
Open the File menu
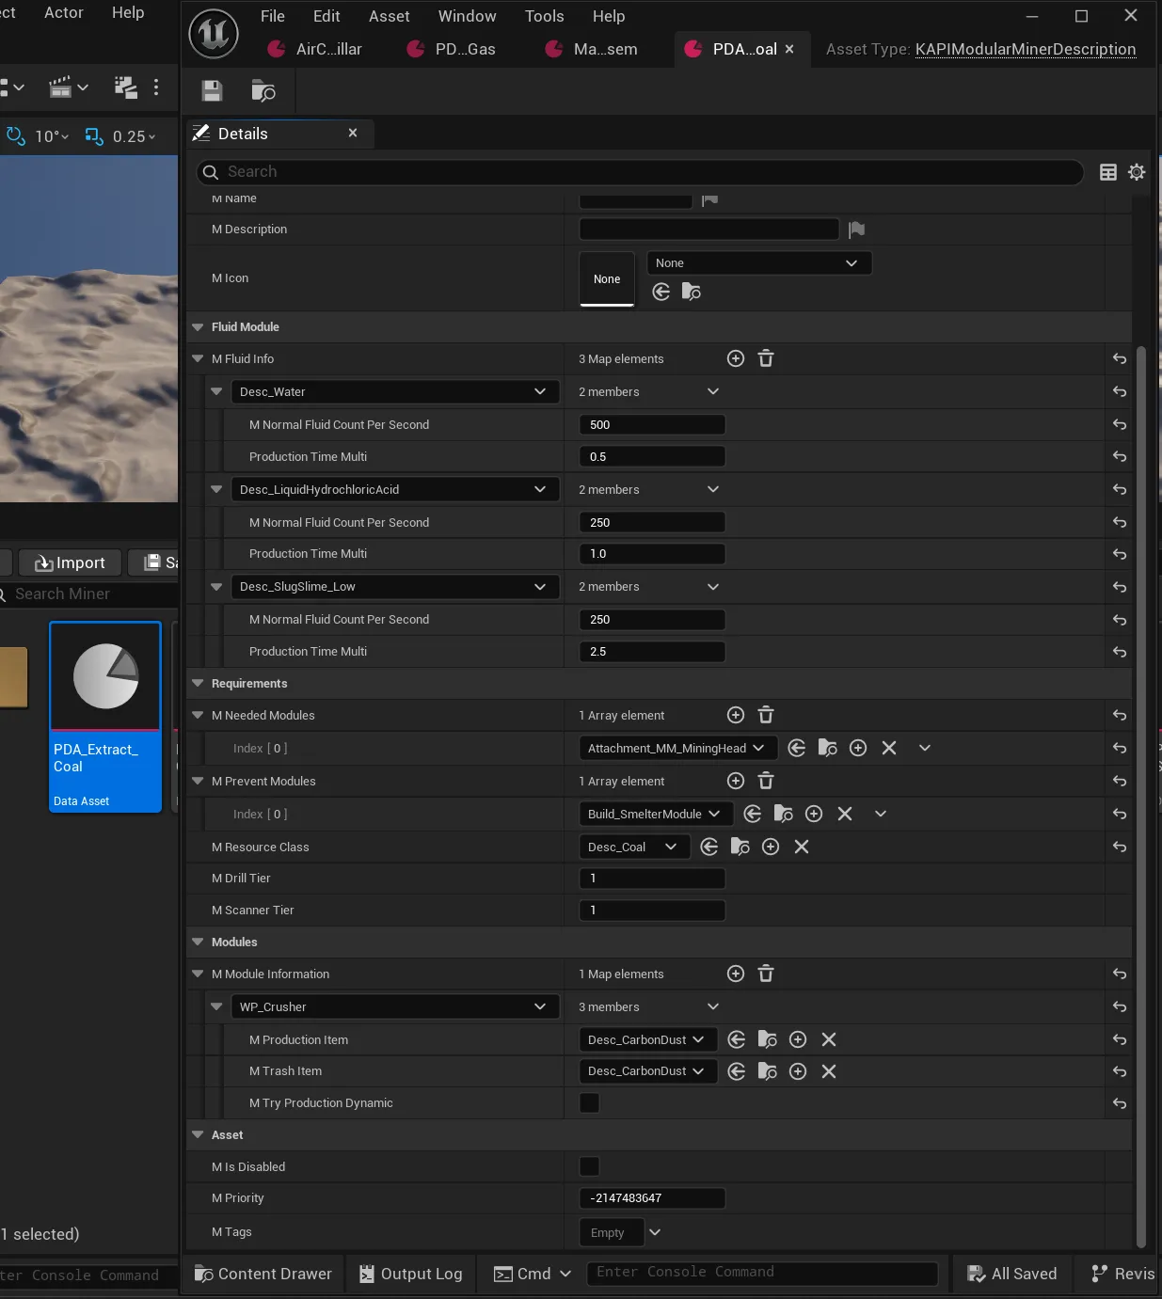click(273, 16)
